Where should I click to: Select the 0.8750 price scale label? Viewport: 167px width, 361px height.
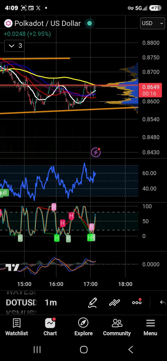151,57
